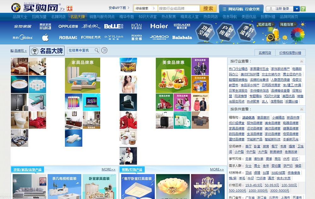Open the KUKA brand logo

tap(45, 26)
